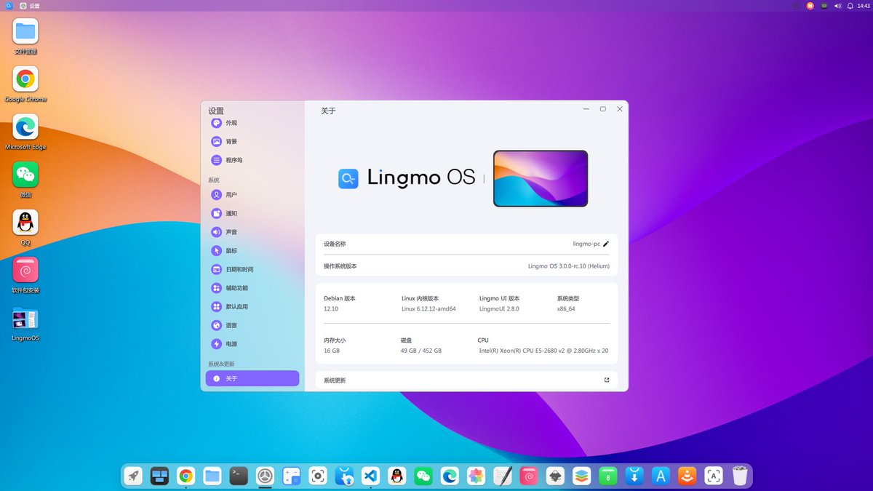This screenshot has width=873, height=491.
Task: Open the launcher rocket icon in dock
Action: coord(133,476)
